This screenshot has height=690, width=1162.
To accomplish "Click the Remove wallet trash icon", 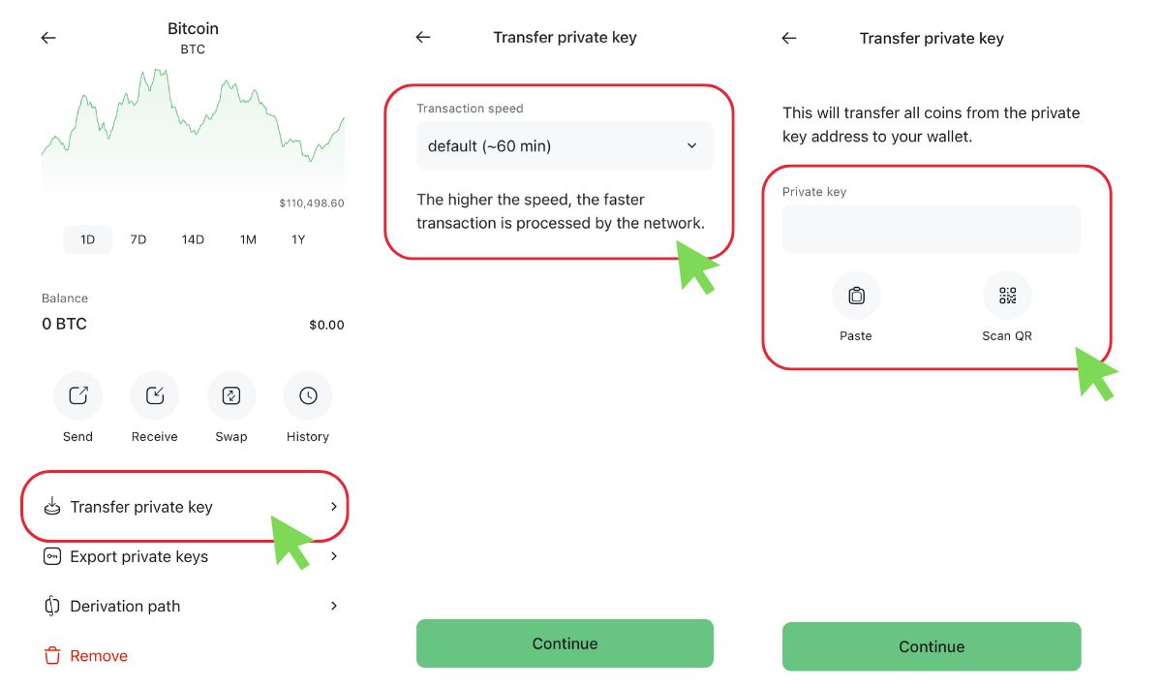I will coord(51,655).
